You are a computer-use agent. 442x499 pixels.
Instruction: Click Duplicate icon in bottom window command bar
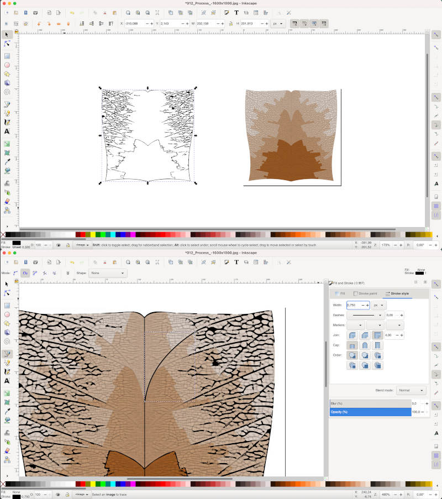171,262
